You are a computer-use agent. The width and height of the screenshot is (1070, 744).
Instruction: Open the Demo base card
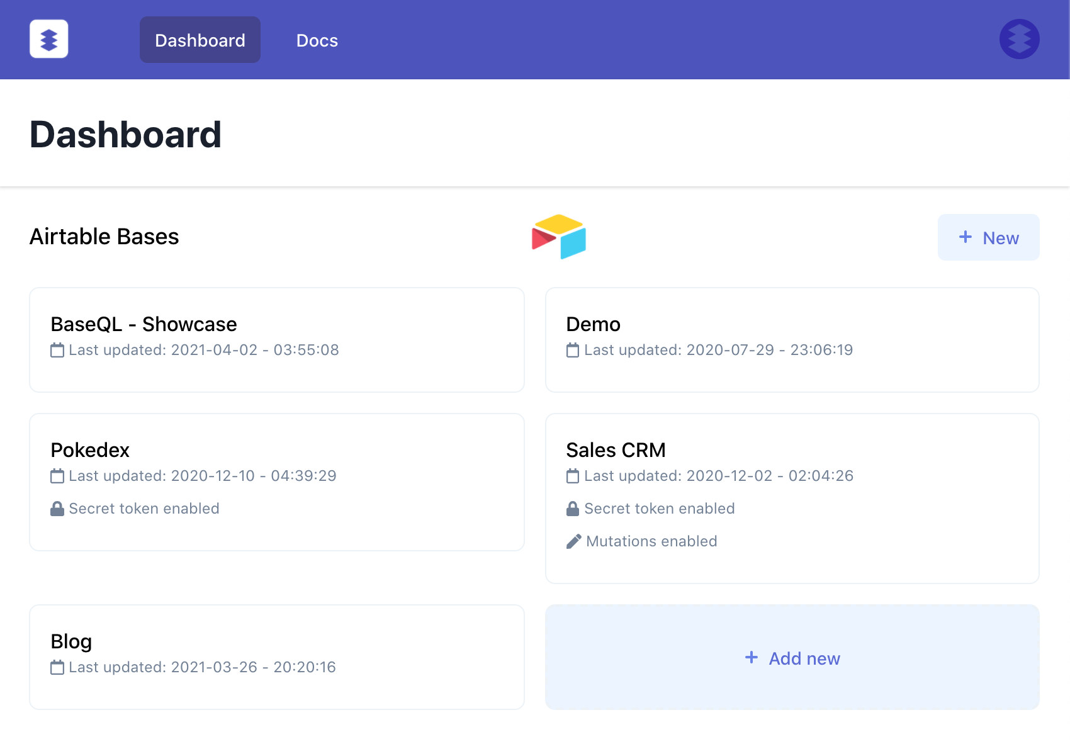coord(792,340)
